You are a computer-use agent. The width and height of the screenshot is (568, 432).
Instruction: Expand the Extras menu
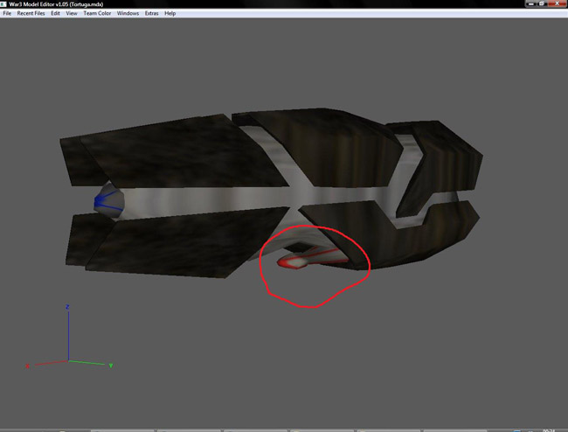tap(151, 13)
